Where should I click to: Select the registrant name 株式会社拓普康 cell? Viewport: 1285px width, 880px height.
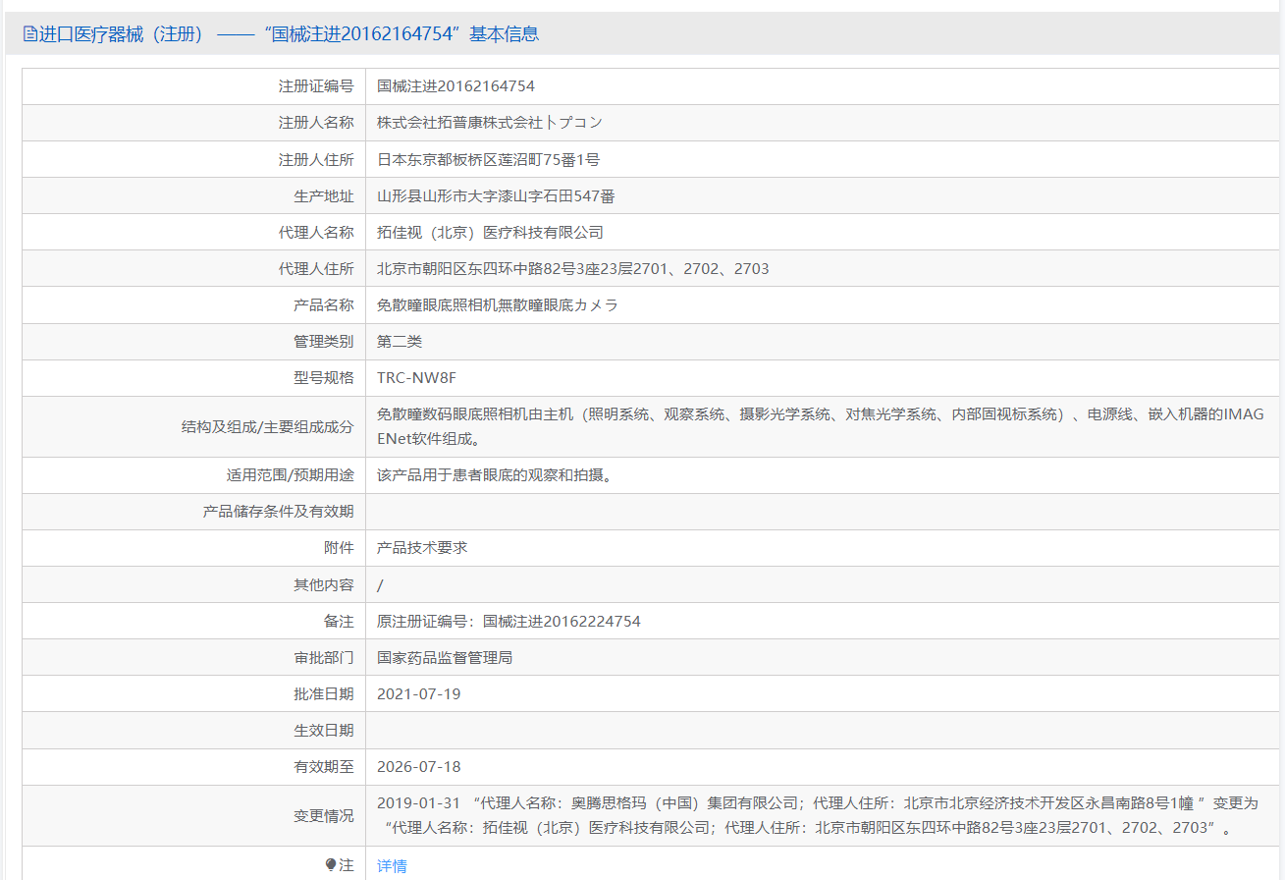489,123
